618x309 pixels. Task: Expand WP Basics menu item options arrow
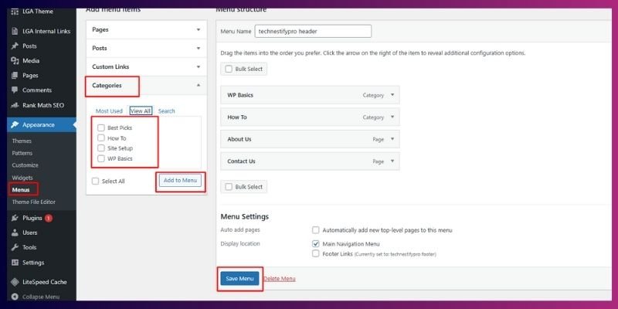tap(392, 95)
